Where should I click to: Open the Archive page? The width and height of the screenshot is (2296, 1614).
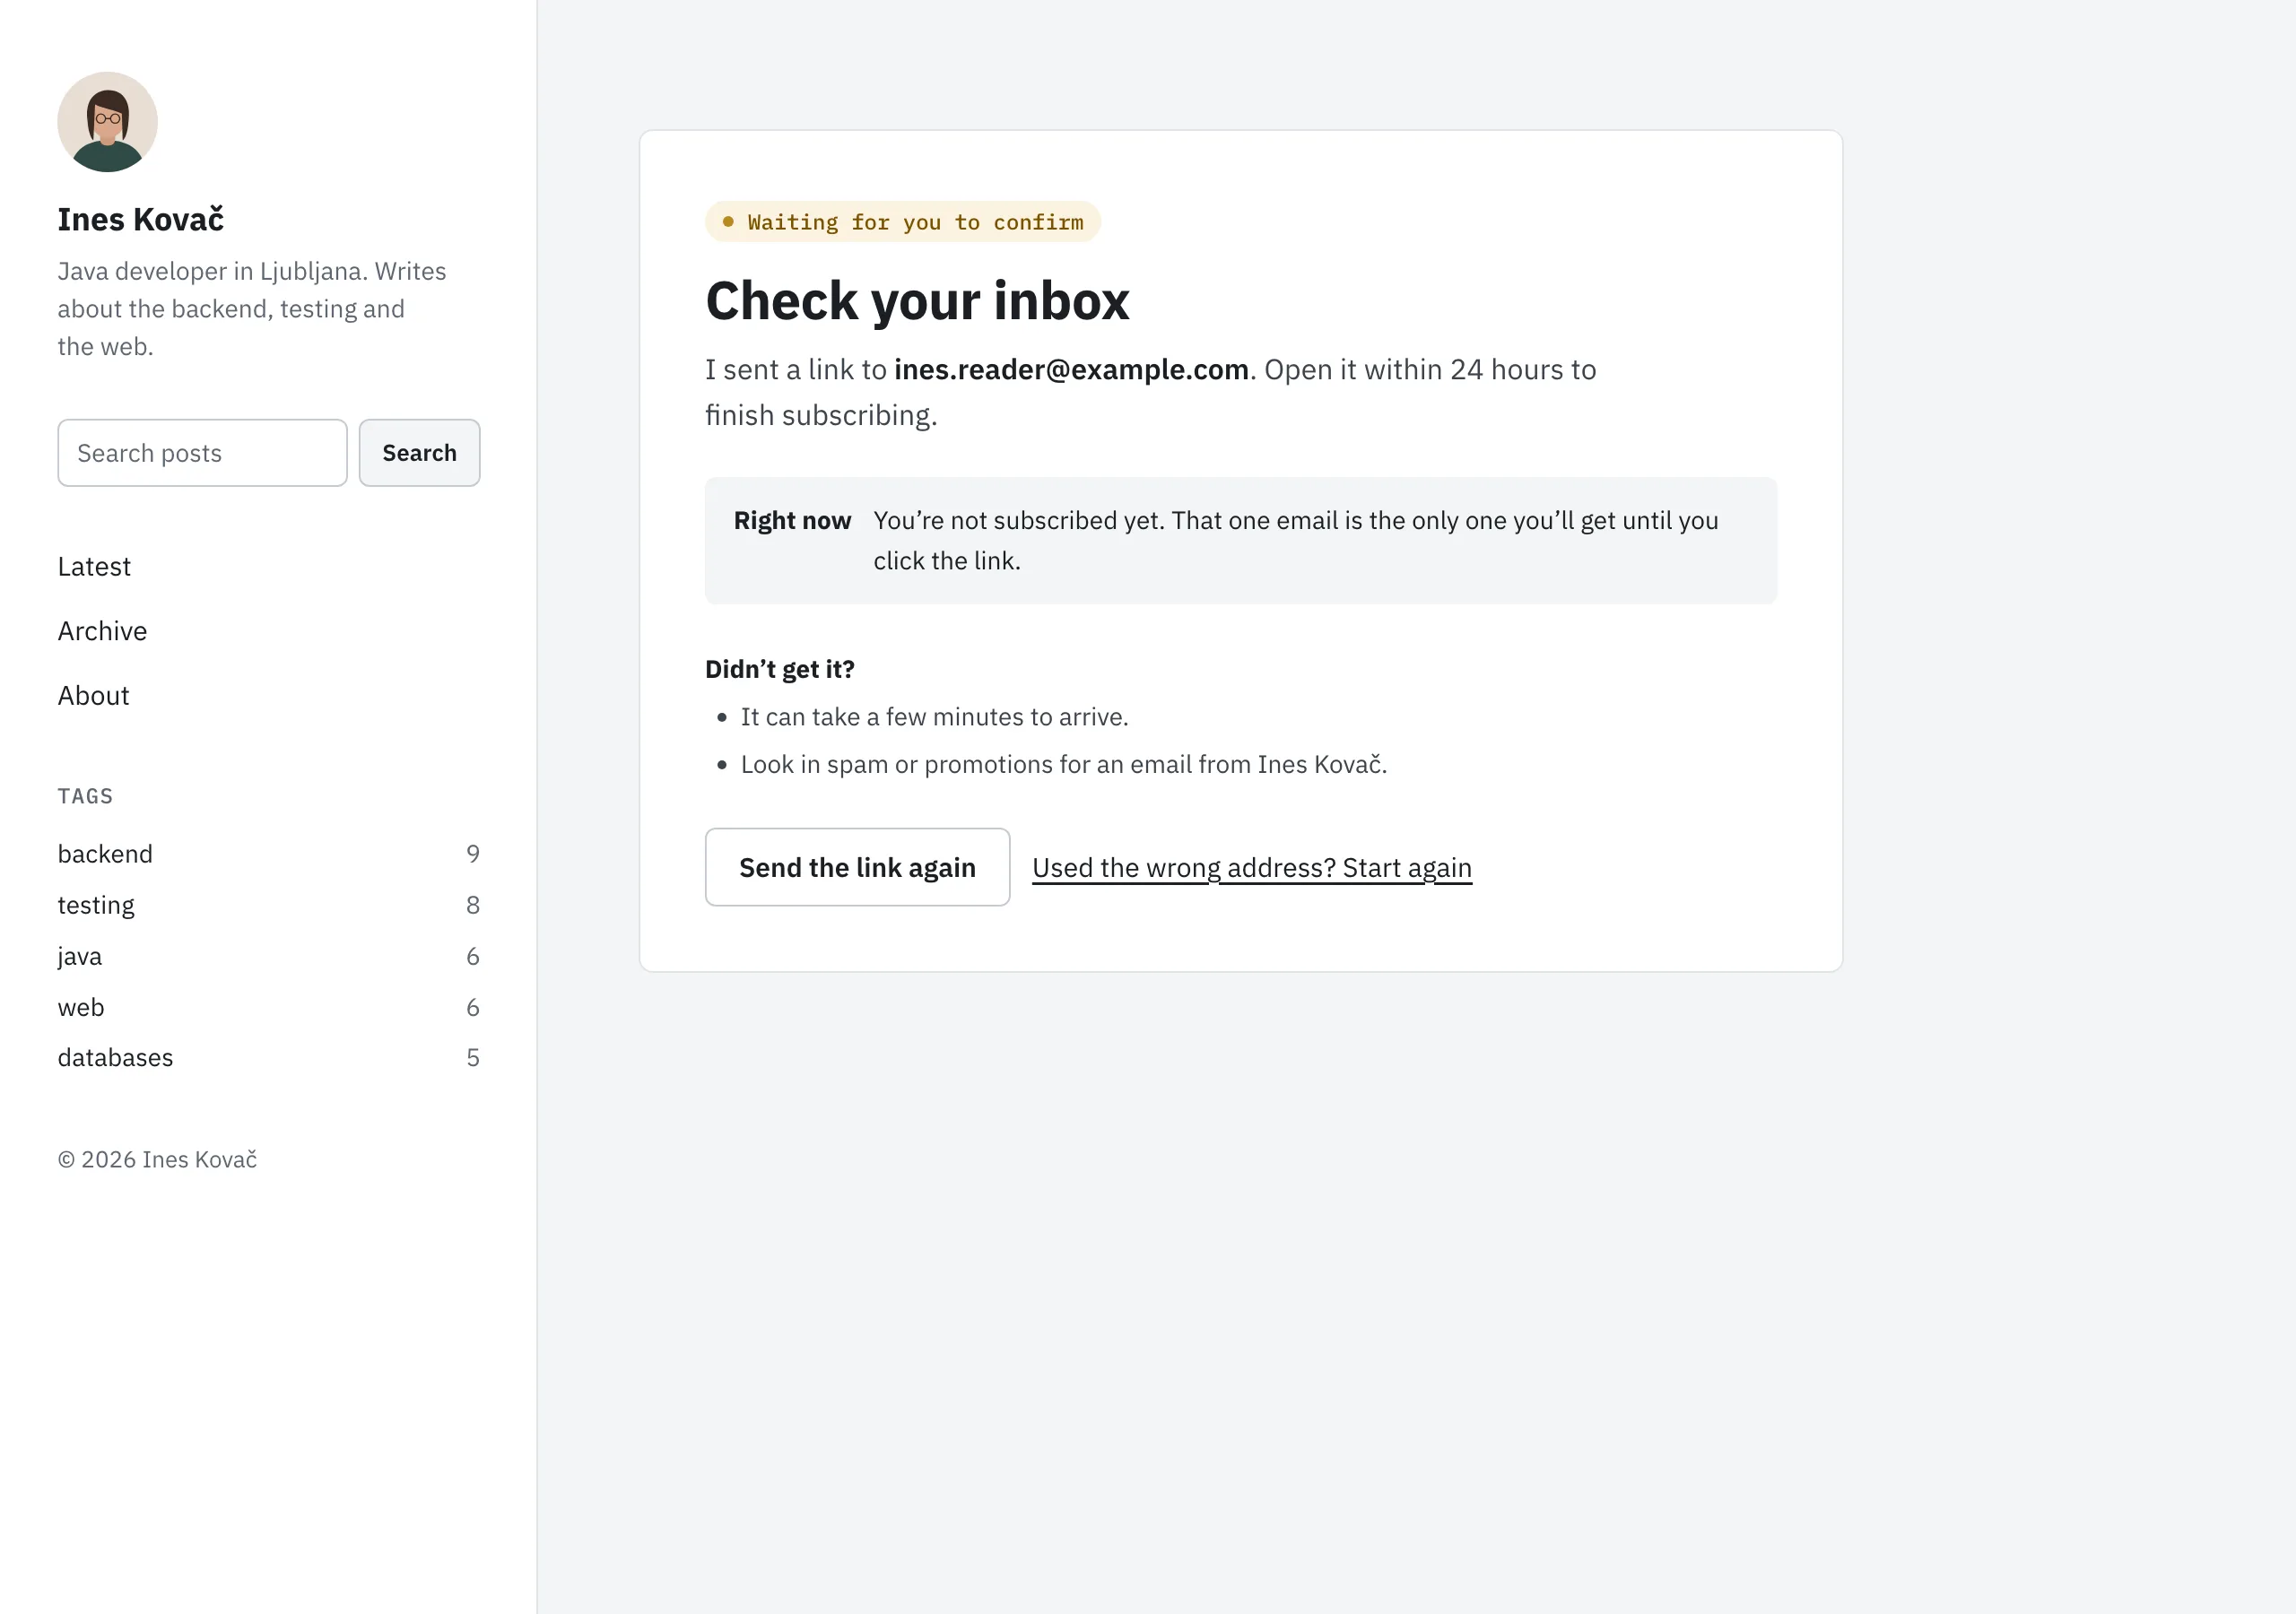pyautogui.click(x=102, y=631)
